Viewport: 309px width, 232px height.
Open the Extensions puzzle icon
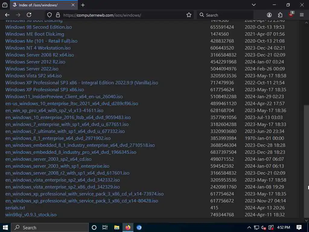point(280,15)
